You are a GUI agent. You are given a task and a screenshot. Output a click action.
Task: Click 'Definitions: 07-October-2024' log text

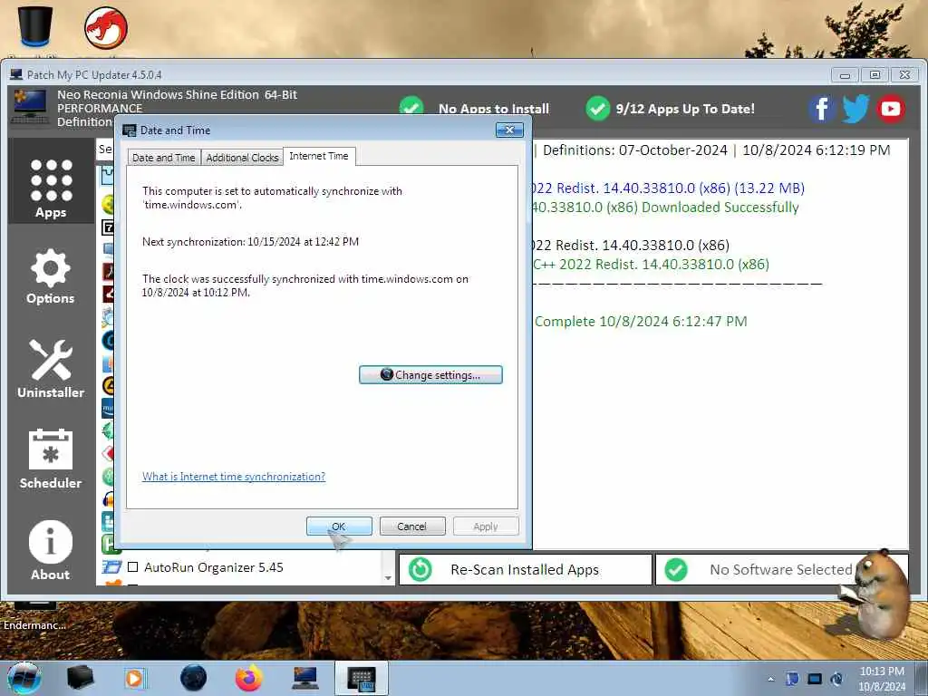(x=635, y=150)
